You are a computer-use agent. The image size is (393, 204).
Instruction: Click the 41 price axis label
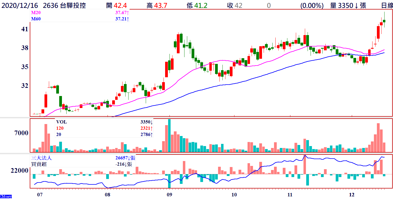(25, 29)
